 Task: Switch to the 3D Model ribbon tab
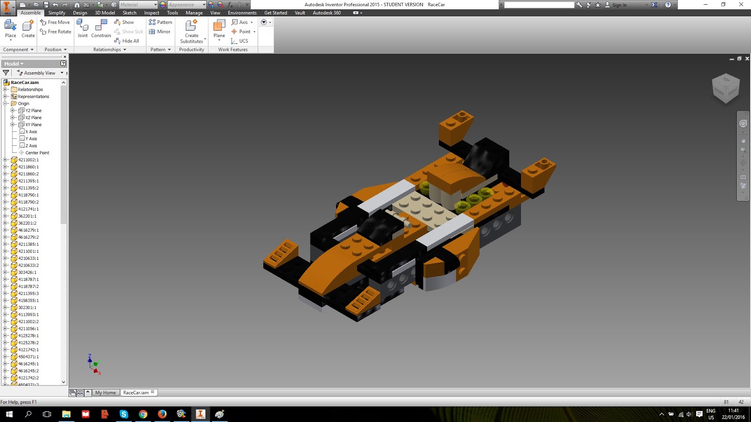(105, 13)
